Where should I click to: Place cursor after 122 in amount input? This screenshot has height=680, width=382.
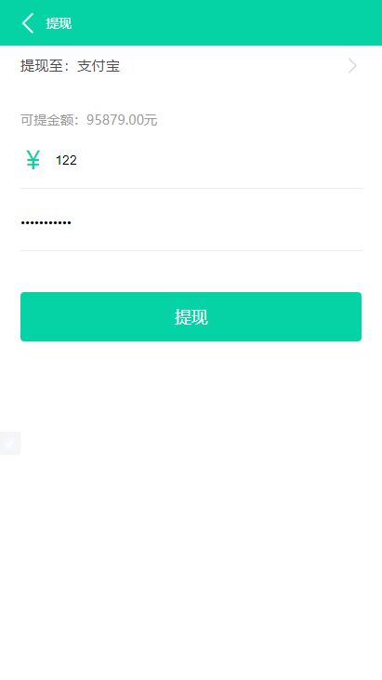tap(77, 160)
